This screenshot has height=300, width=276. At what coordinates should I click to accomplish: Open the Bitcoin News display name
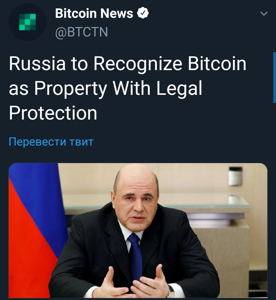click(94, 13)
